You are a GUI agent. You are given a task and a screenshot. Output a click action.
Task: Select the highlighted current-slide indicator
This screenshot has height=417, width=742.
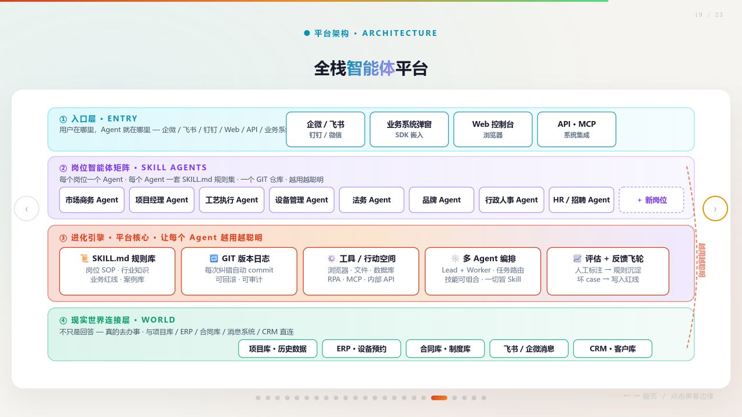click(439, 398)
